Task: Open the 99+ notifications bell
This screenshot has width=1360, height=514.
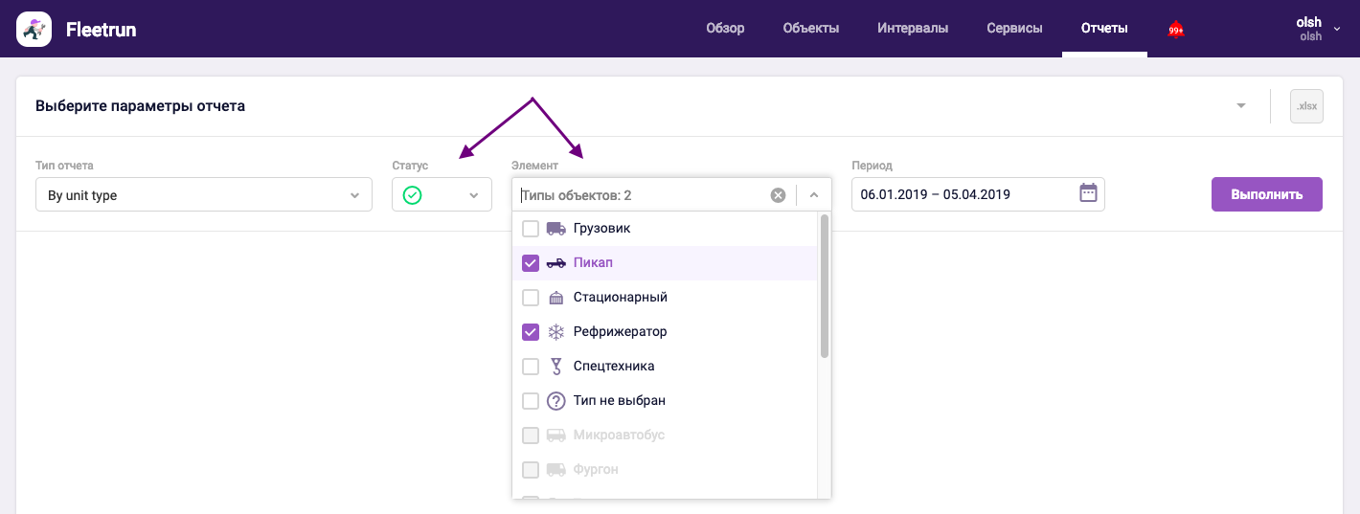Action: (1176, 30)
